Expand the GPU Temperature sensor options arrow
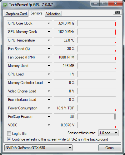 click(x=49, y=40)
